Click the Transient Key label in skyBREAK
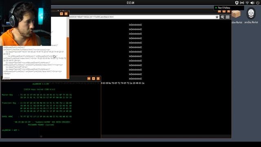The width and height of the screenshot is (261, 147). (x=9, y=103)
